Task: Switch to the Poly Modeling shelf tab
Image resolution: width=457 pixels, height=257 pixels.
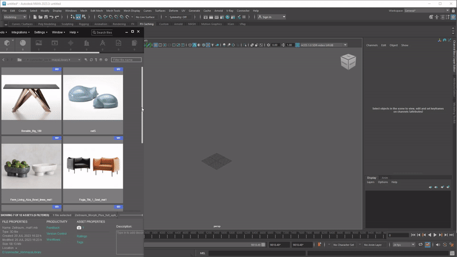Action: coord(47,24)
